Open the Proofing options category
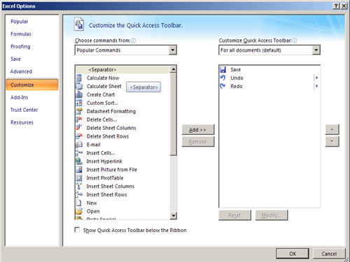This screenshot has width=350, height=262. 20,47
